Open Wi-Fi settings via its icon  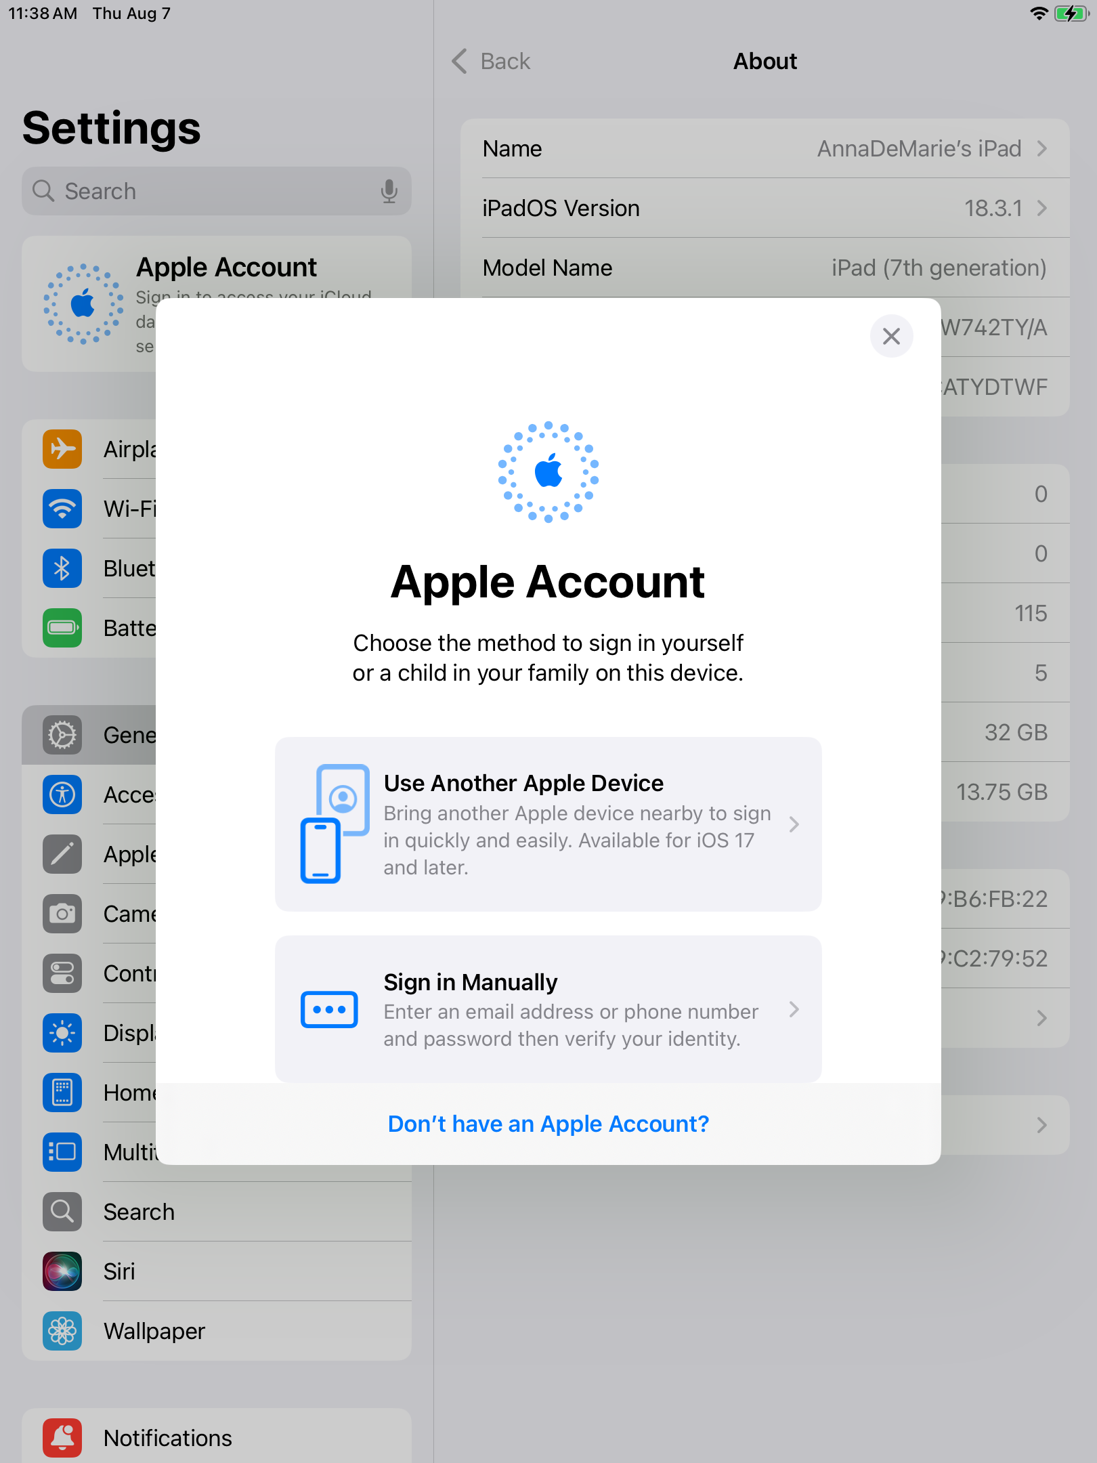tap(62, 509)
